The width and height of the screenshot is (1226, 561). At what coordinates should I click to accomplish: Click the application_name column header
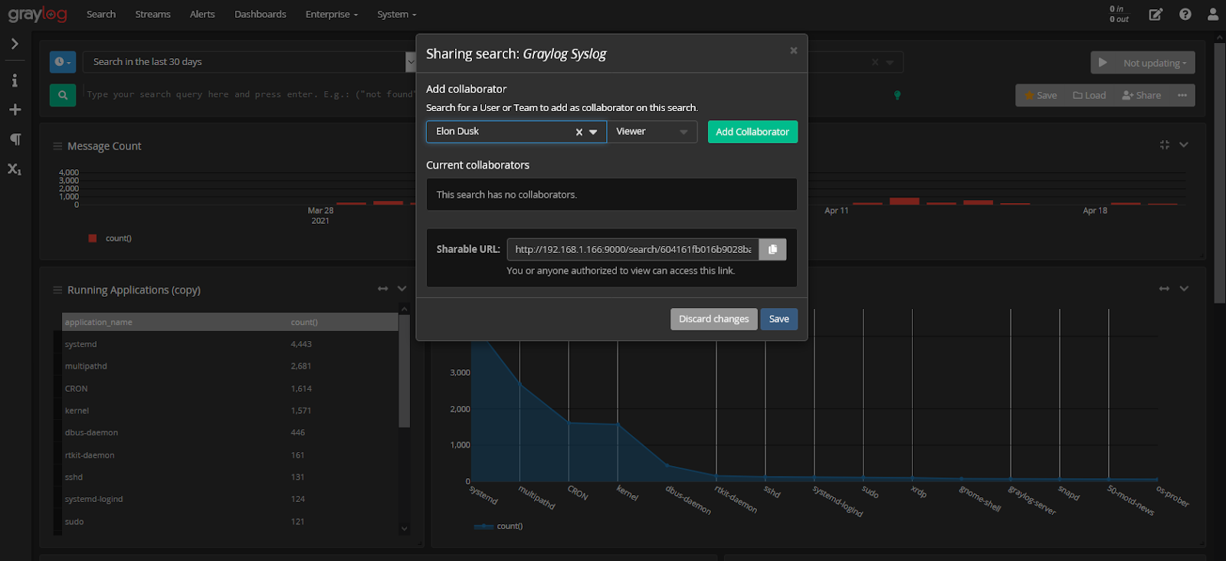coord(99,322)
